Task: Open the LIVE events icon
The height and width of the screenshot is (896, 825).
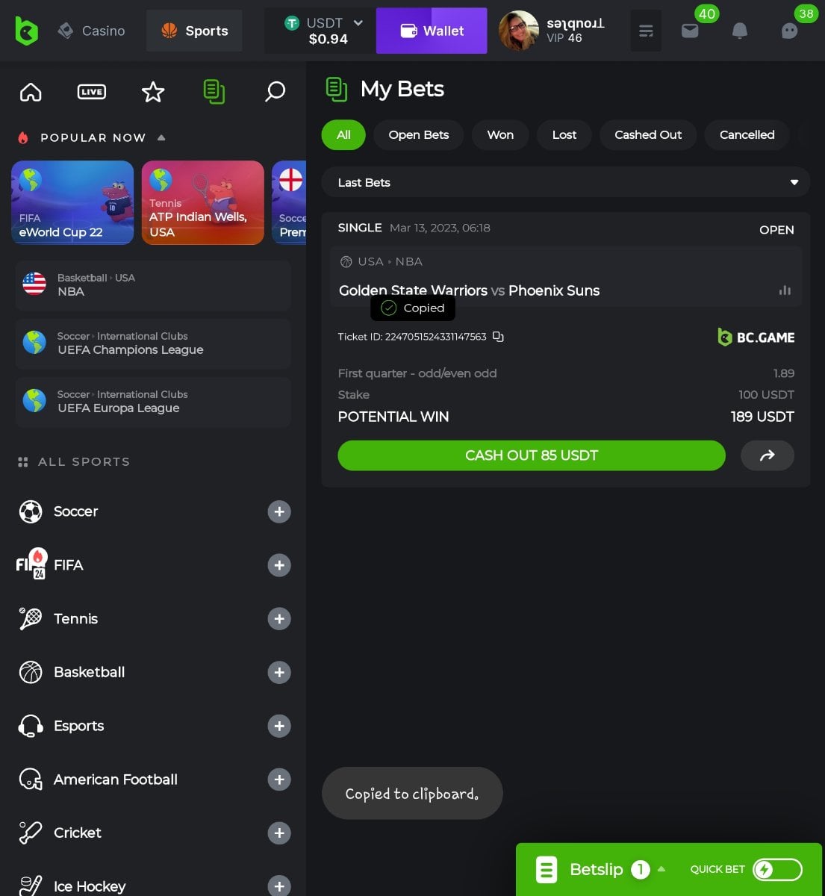Action: pyautogui.click(x=92, y=92)
